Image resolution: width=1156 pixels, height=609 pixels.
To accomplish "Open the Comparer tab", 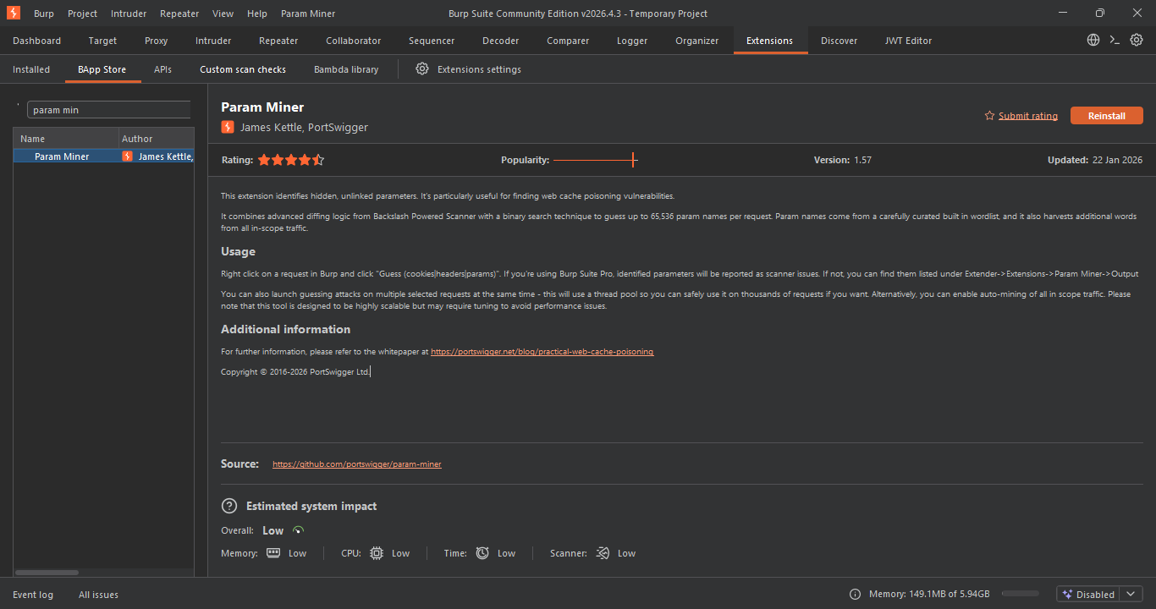I will coord(568,41).
